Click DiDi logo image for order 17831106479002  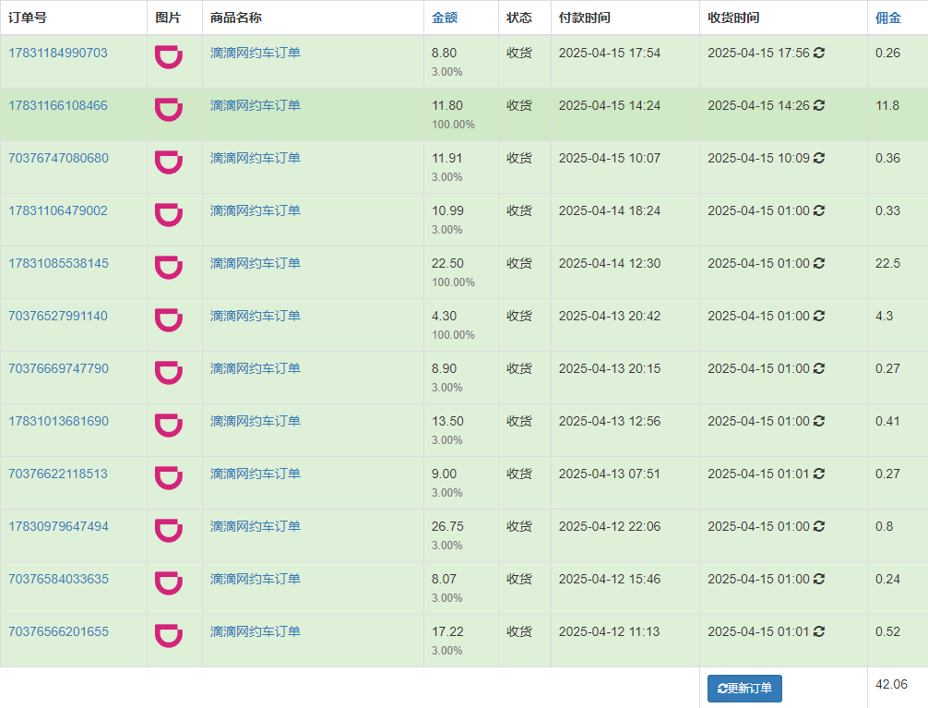[x=169, y=215]
